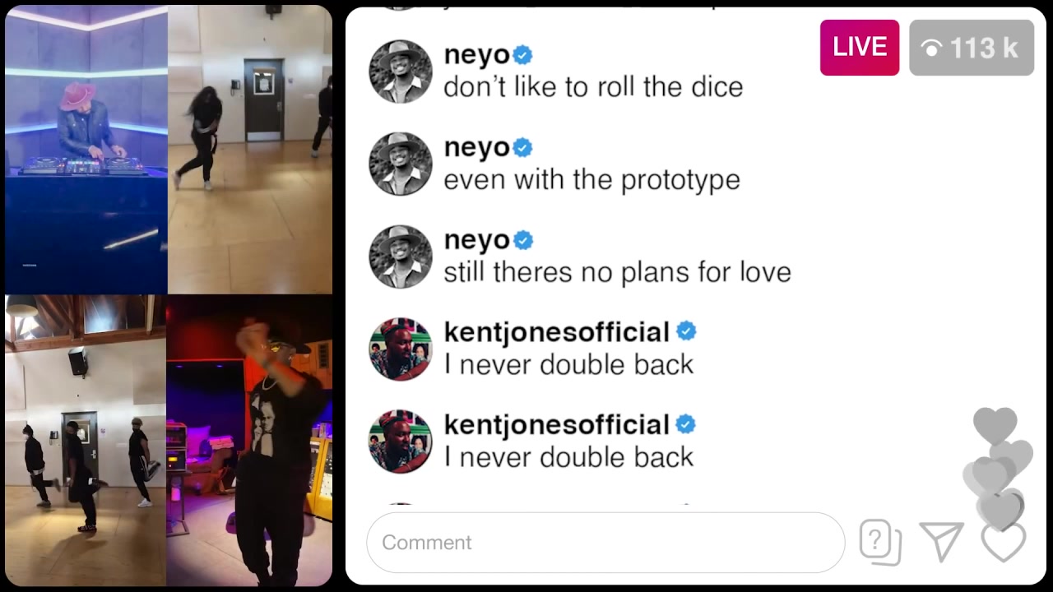Open neyo avatar beside 'no plans for love'
Viewport: 1053px width, 592px height.
click(x=401, y=257)
